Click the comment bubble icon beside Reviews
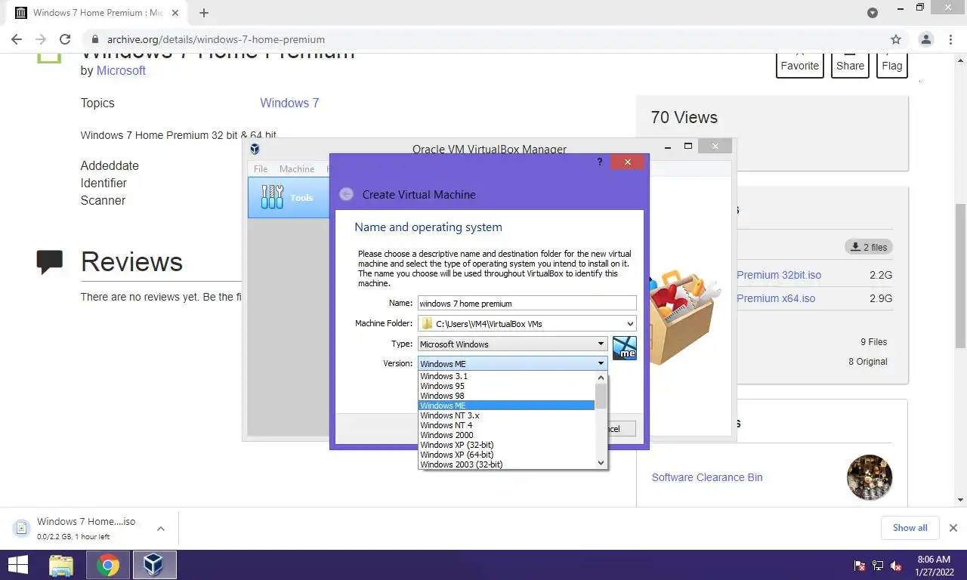The width and height of the screenshot is (967, 580). coord(50,262)
